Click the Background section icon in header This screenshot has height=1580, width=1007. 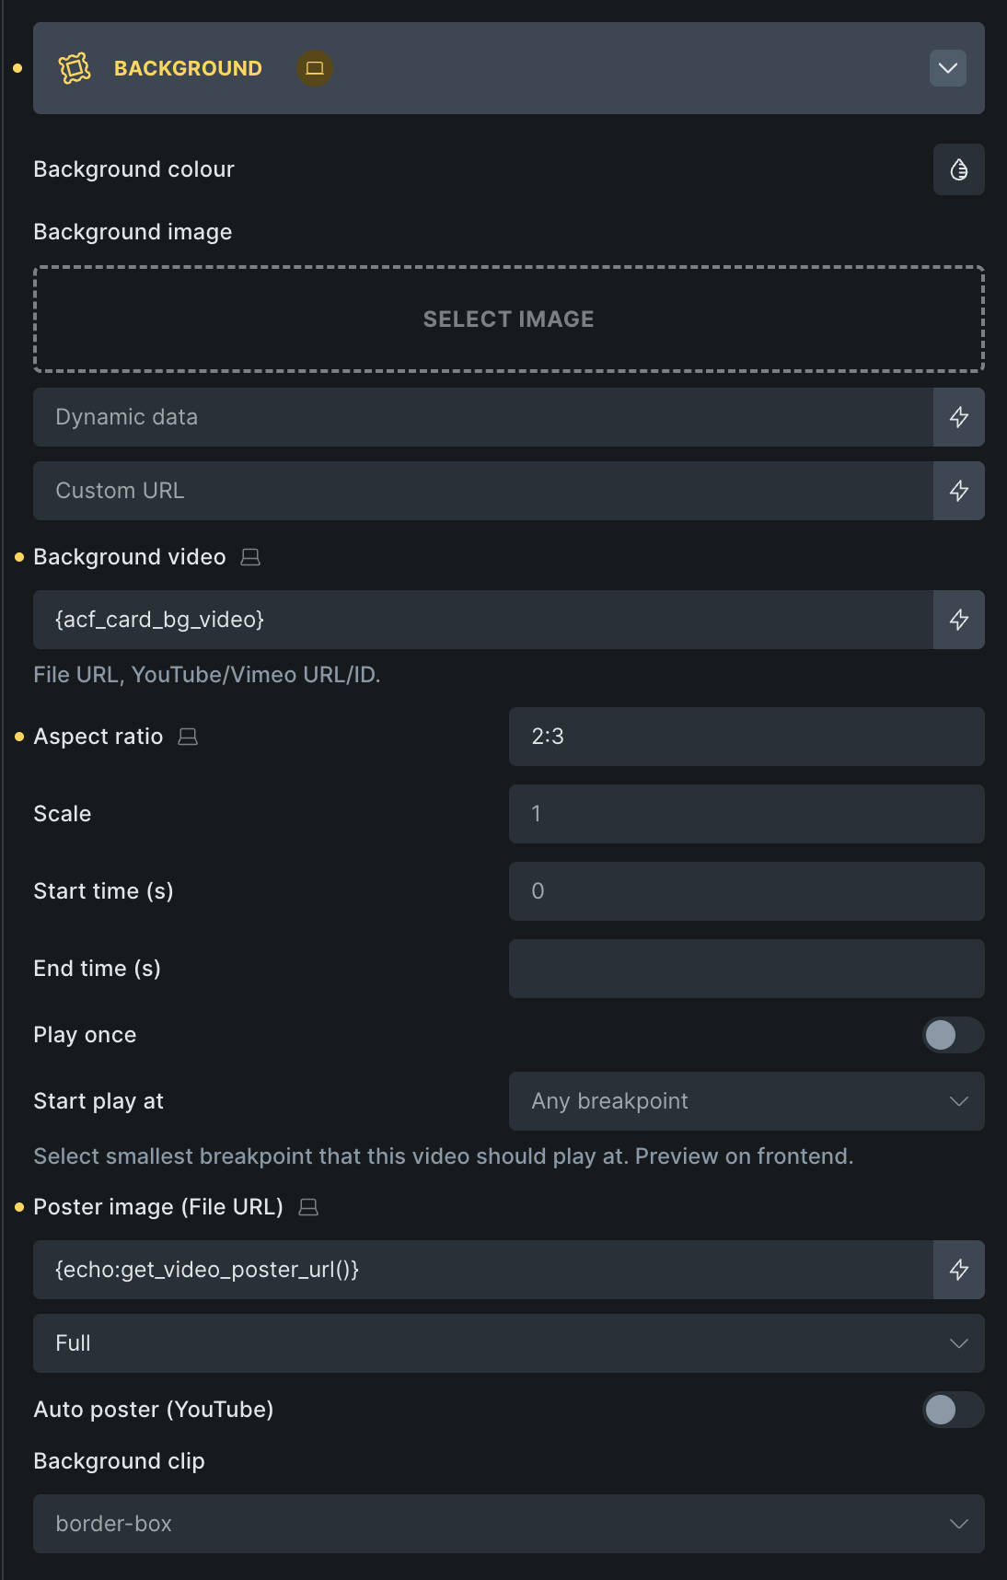pyautogui.click(x=75, y=68)
